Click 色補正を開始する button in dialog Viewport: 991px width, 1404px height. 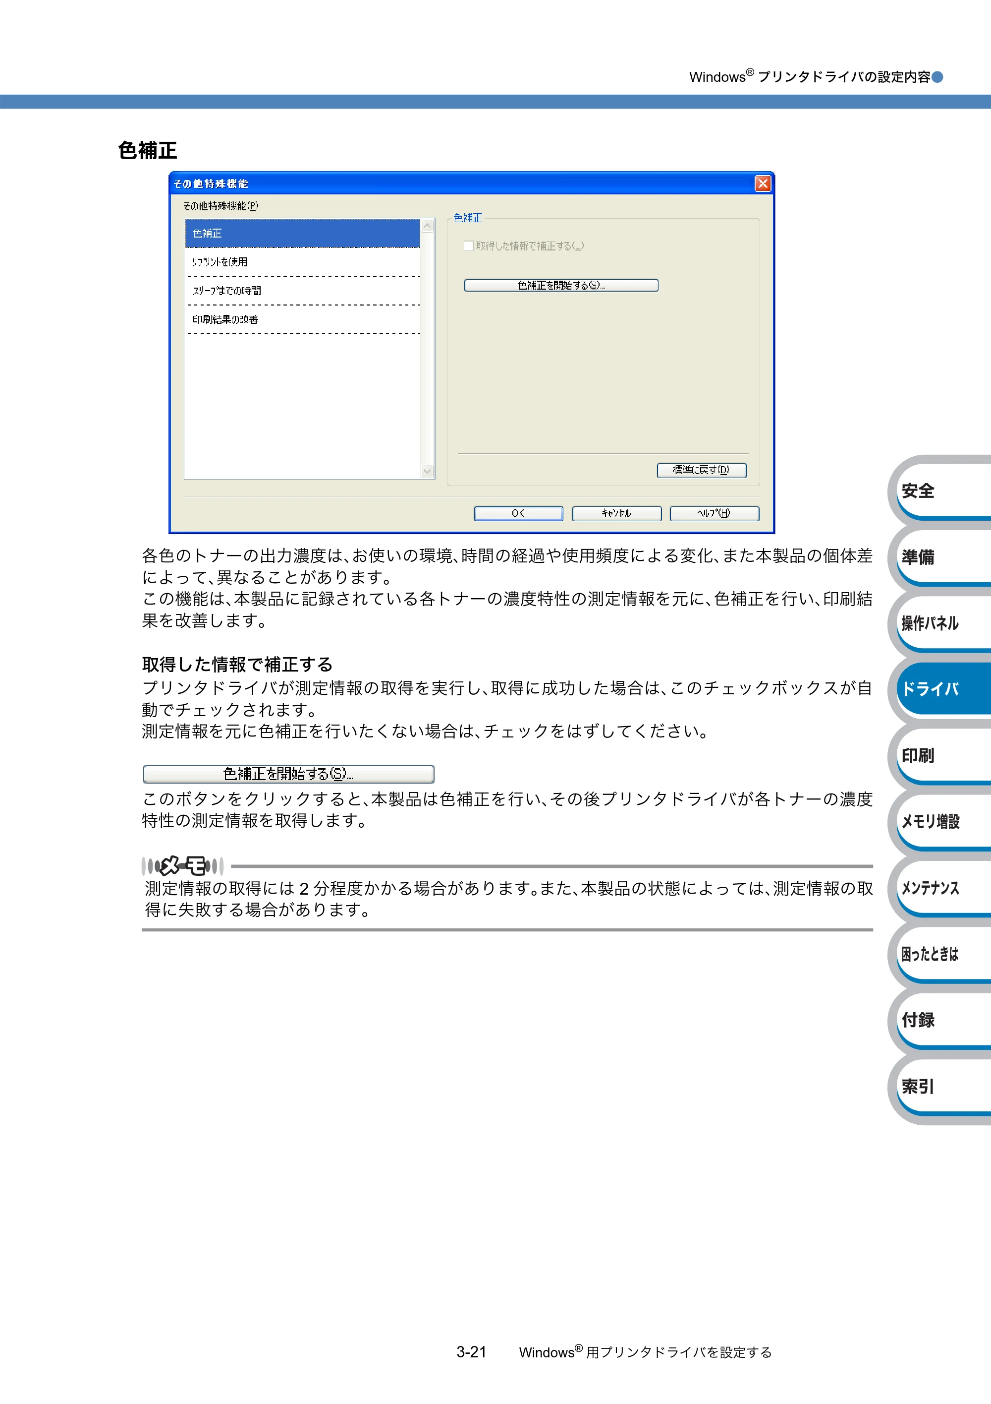[x=561, y=286]
